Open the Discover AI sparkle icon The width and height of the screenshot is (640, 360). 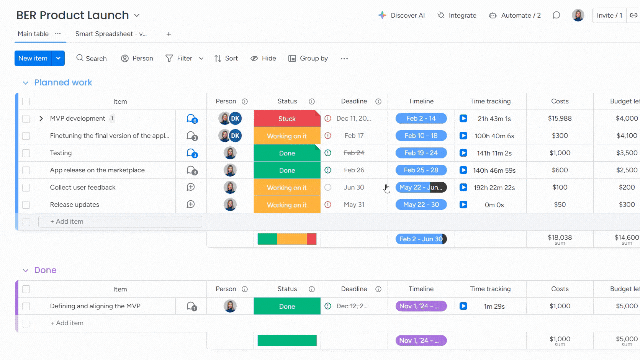pyautogui.click(x=382, y=15)
